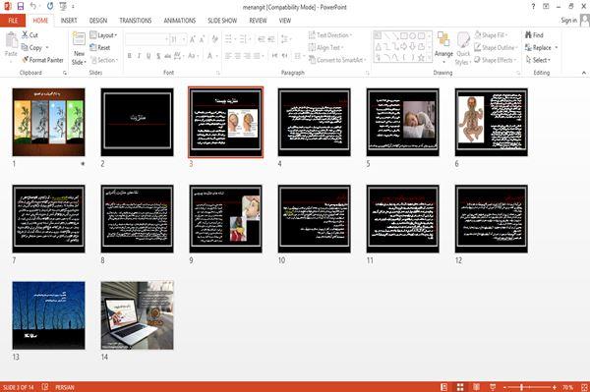Select the Format Painter tool
Image resolution: width=590 pixels, height=392 pixels.
42,60
